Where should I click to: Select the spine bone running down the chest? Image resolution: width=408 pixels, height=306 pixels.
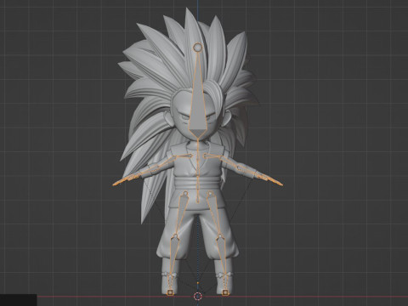click(x=197, y=171)
